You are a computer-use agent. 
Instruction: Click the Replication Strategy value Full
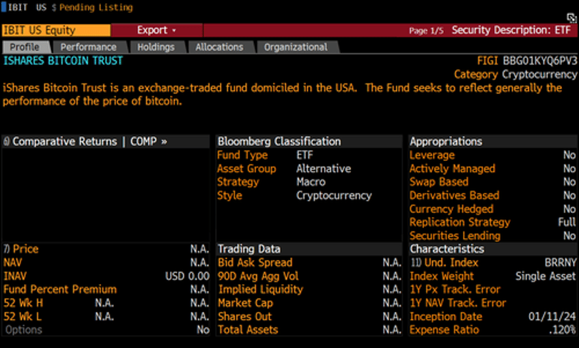(x=567, y=222)
